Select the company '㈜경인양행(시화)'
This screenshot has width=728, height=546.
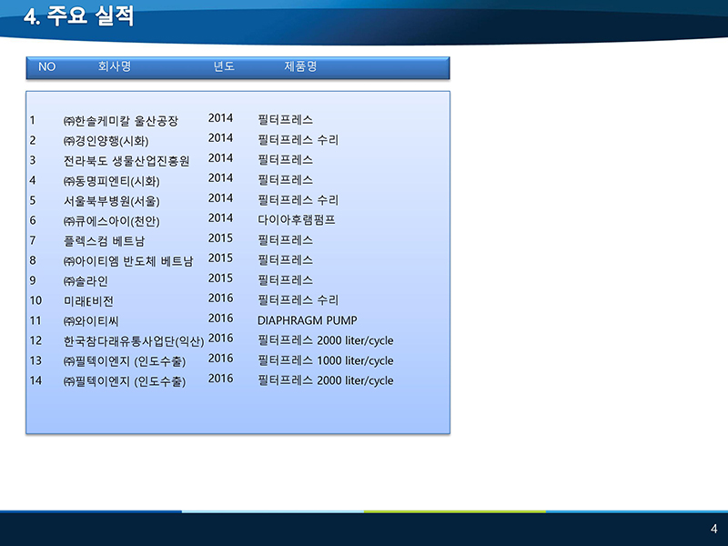tap(106, 141)
